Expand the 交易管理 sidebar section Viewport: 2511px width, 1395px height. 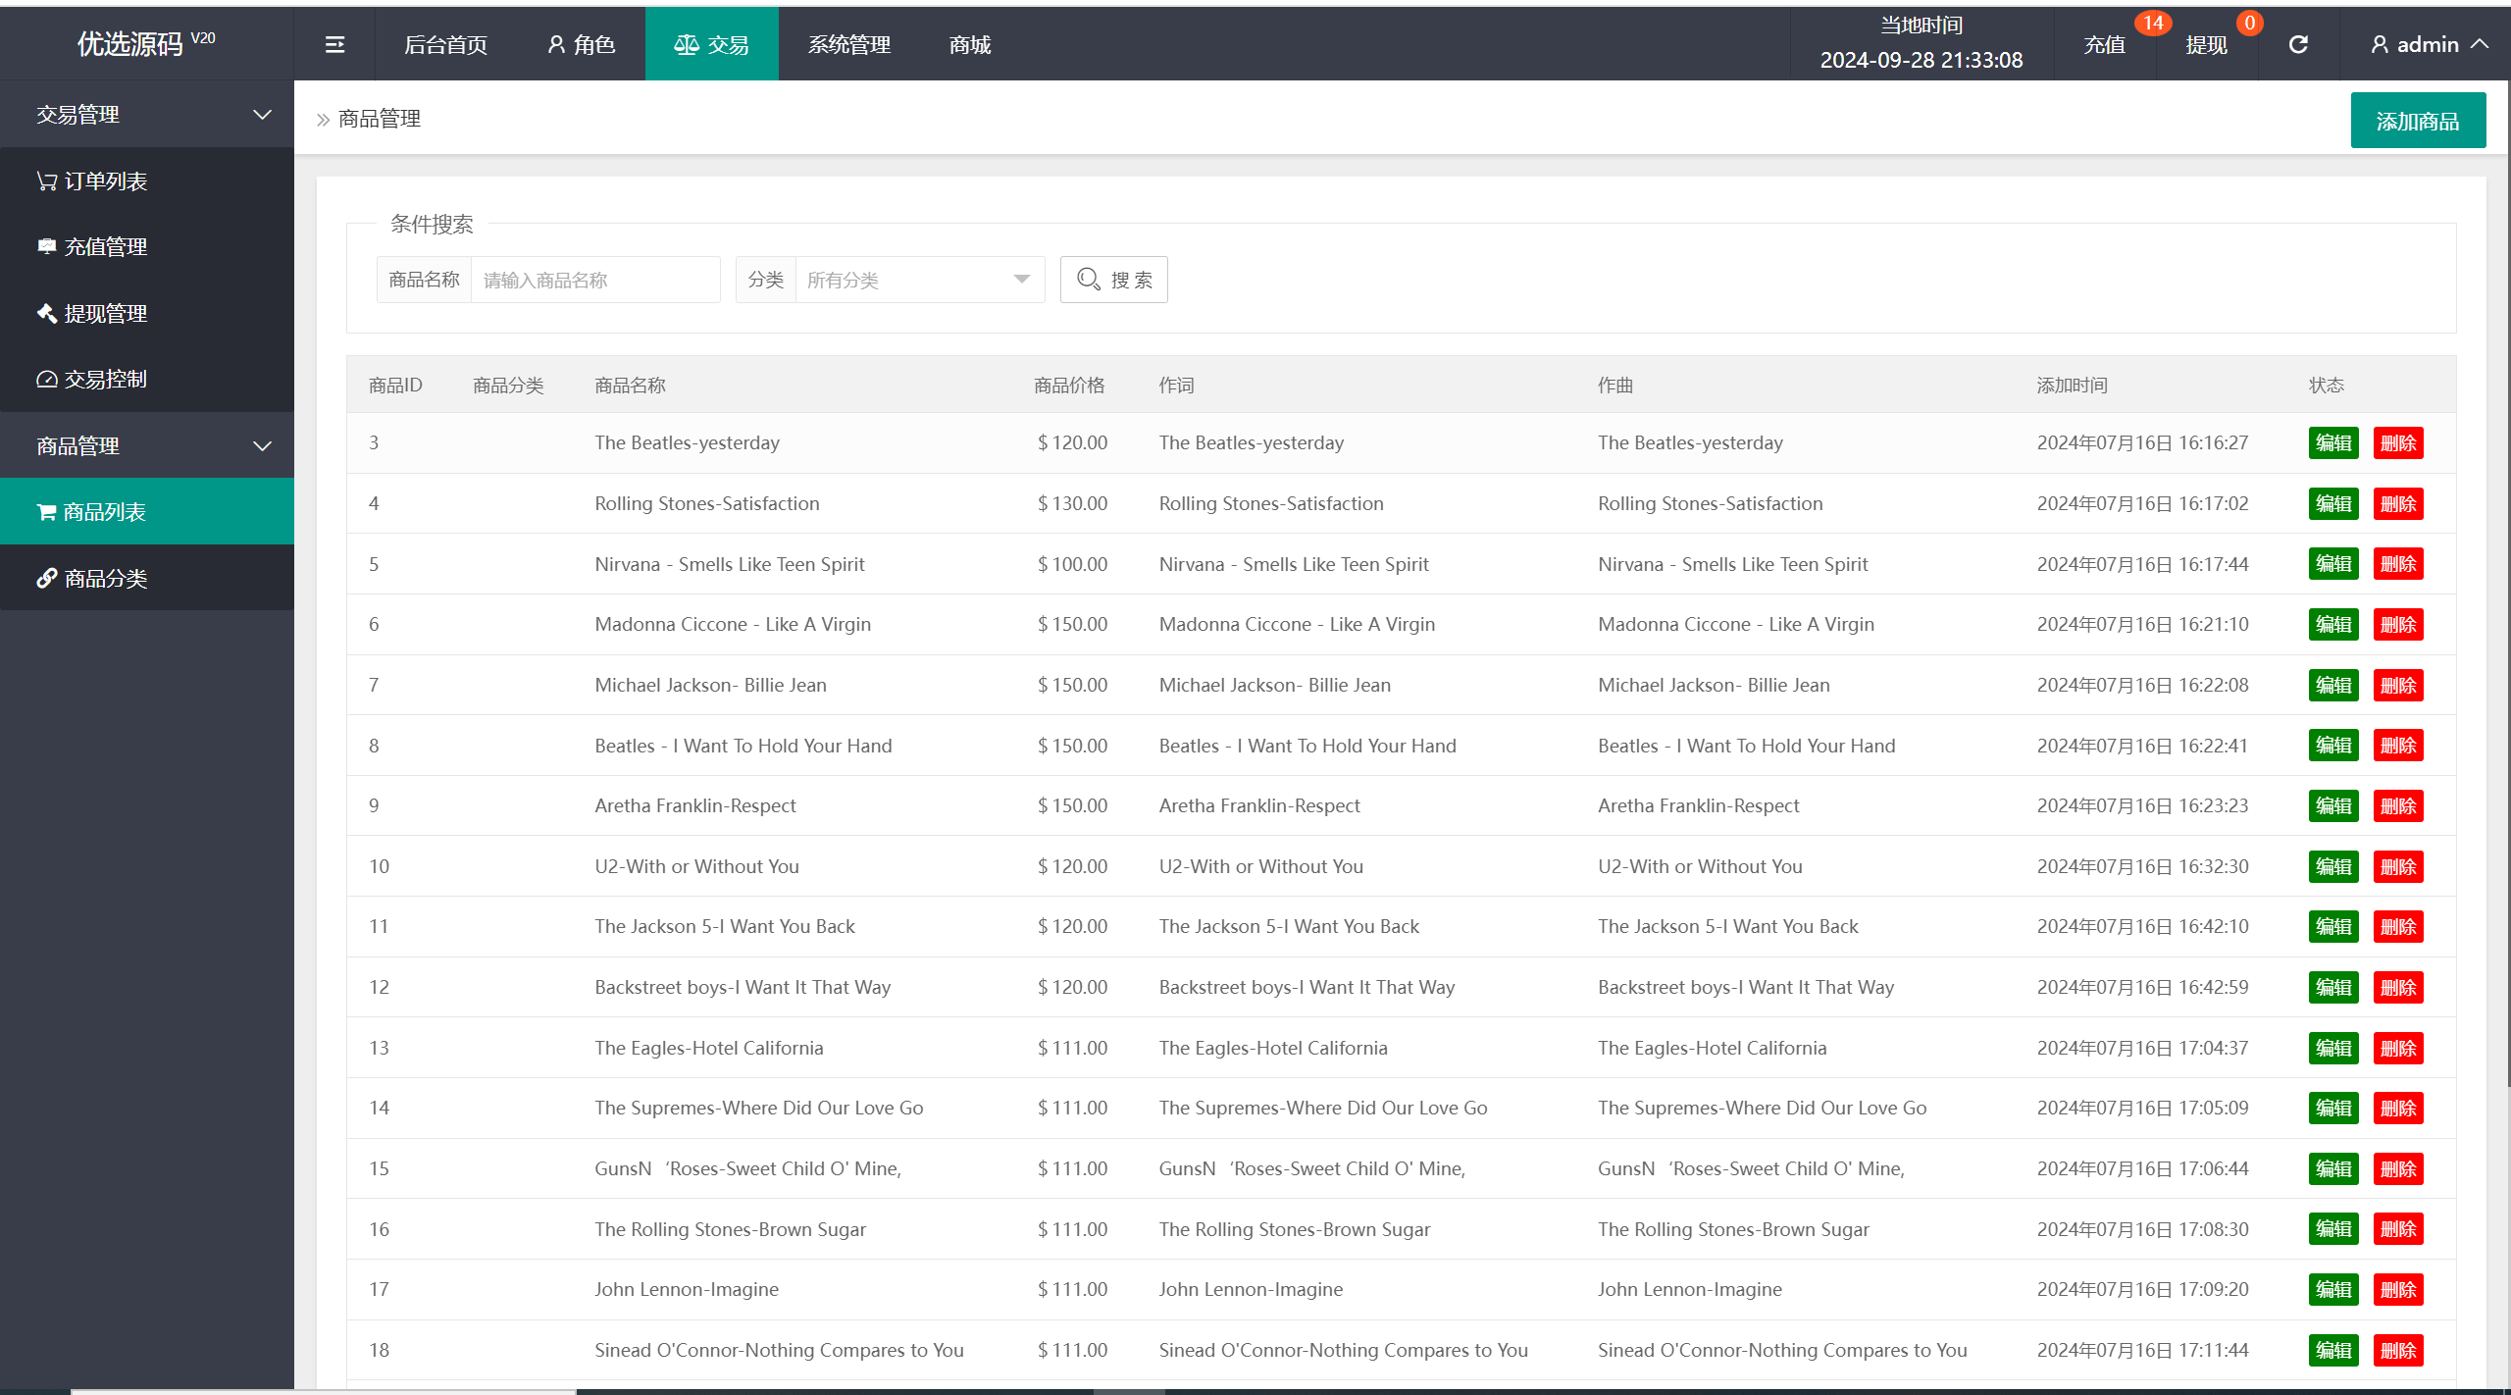point(146,115)
